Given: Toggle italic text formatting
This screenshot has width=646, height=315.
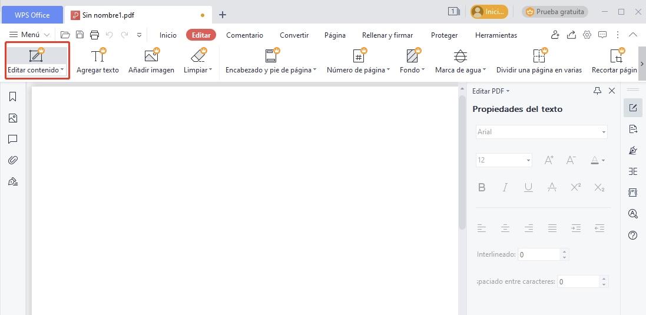Looking at the screenshot, I should pyautogui.click(x=505, y=187).
